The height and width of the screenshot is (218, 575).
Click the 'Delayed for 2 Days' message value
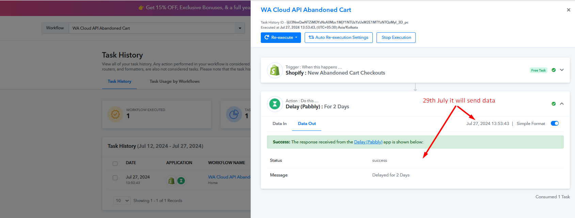coord(391,175)
